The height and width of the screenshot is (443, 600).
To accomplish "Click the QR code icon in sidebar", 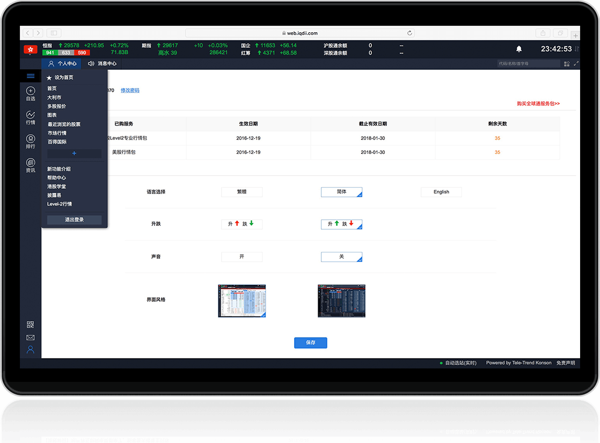I will pos(31,324).
